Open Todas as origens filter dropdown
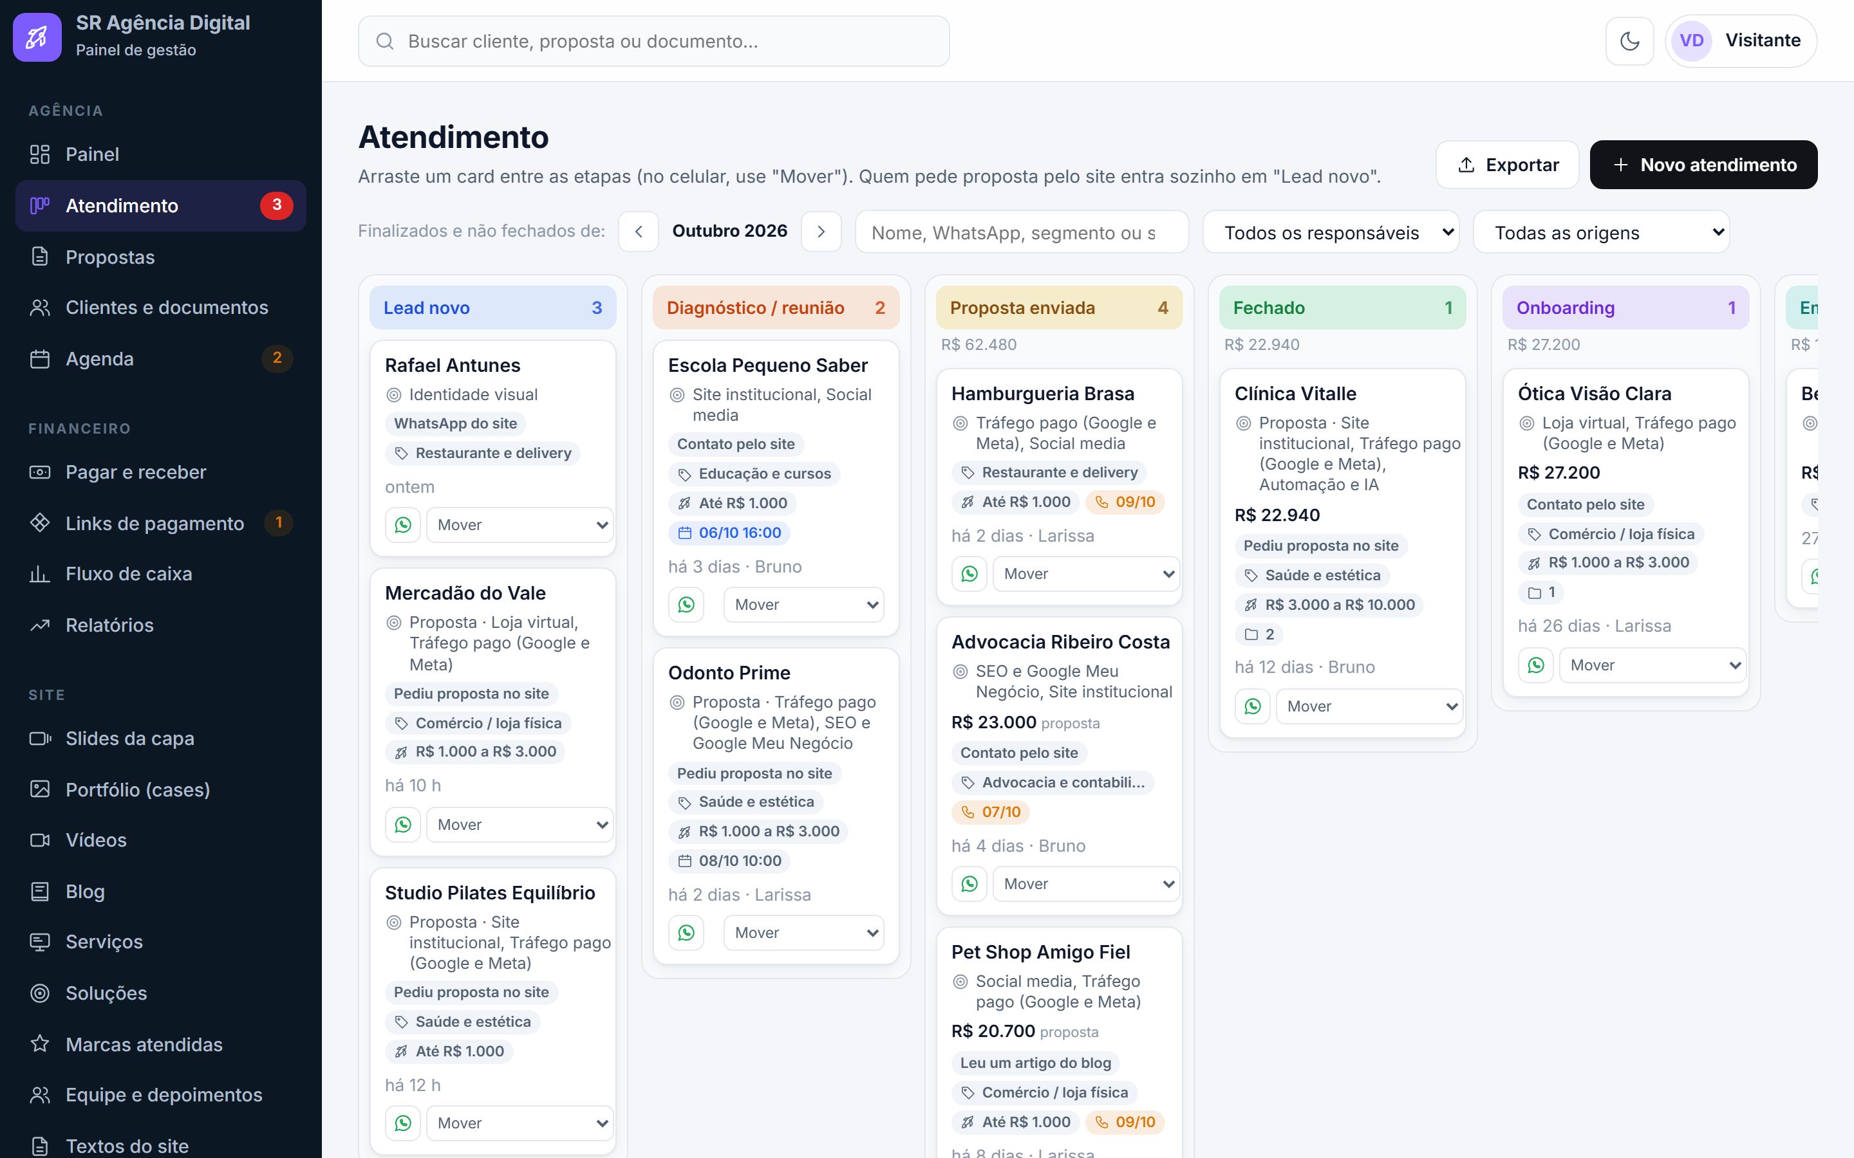1854x1158 pixels. point(1601,232)
